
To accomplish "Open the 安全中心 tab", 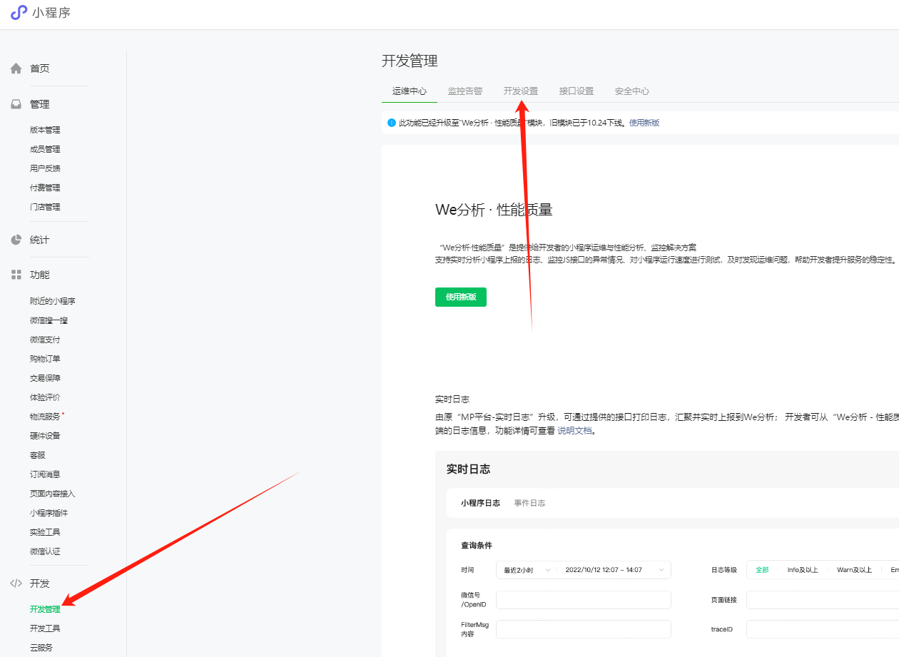I will pos(631,91).
